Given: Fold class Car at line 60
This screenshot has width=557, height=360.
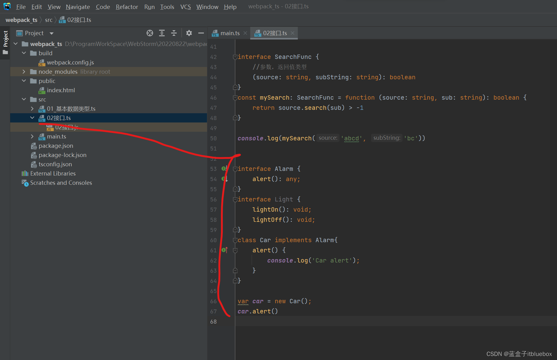Looking at the screenshot, I should point(235,240).
